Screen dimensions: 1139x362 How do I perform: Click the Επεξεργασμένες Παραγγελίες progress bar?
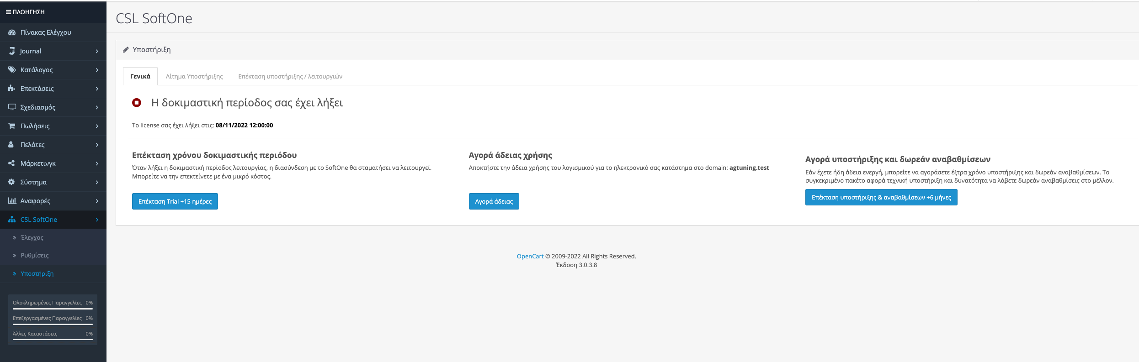point(53,324)
